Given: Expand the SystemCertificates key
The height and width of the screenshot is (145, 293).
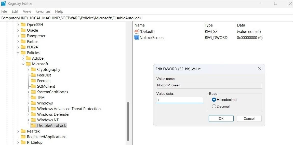Looking at the screenshot, I should click(x=28, y=92).
